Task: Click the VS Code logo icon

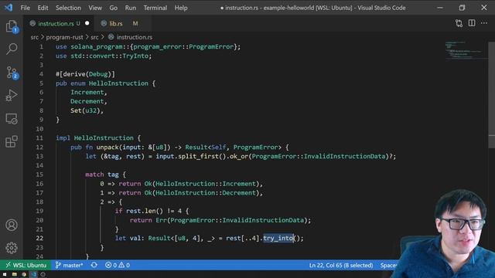Action: tap(9, 8)
